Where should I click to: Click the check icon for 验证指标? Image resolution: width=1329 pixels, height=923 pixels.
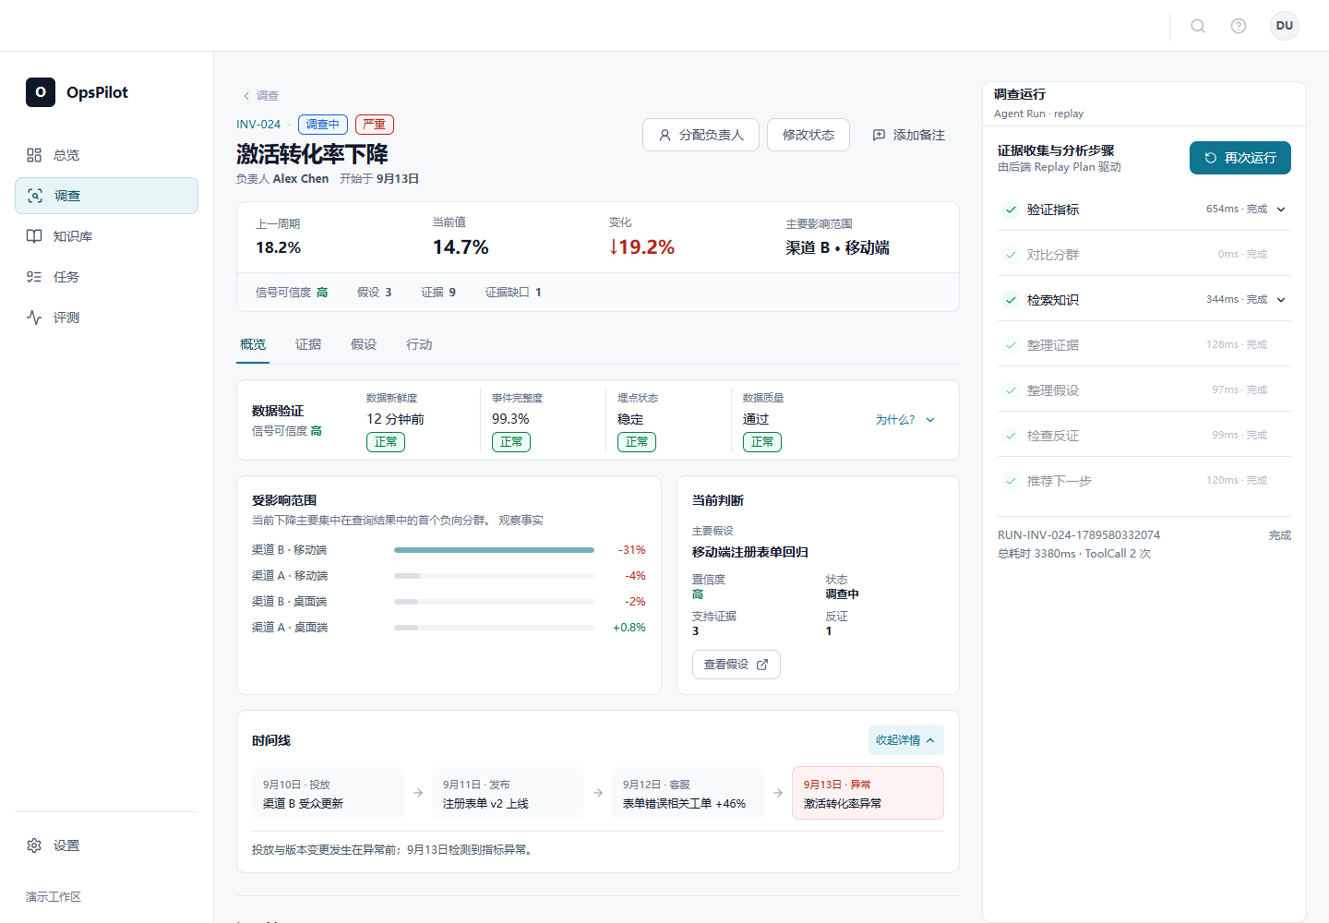[1011, 210]
